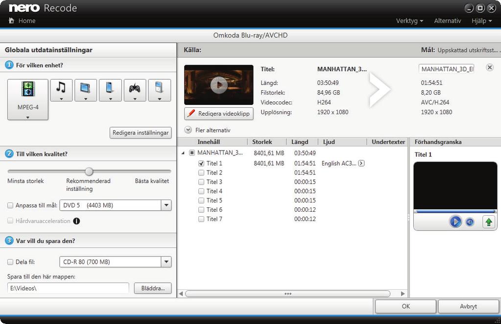The height and width of the screenshot is (324, 501).
Task: Click the green up arrow preview button
Action: (x=489, y=222)
